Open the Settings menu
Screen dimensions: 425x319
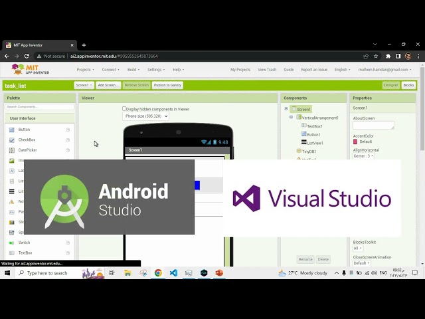(156, 70)
